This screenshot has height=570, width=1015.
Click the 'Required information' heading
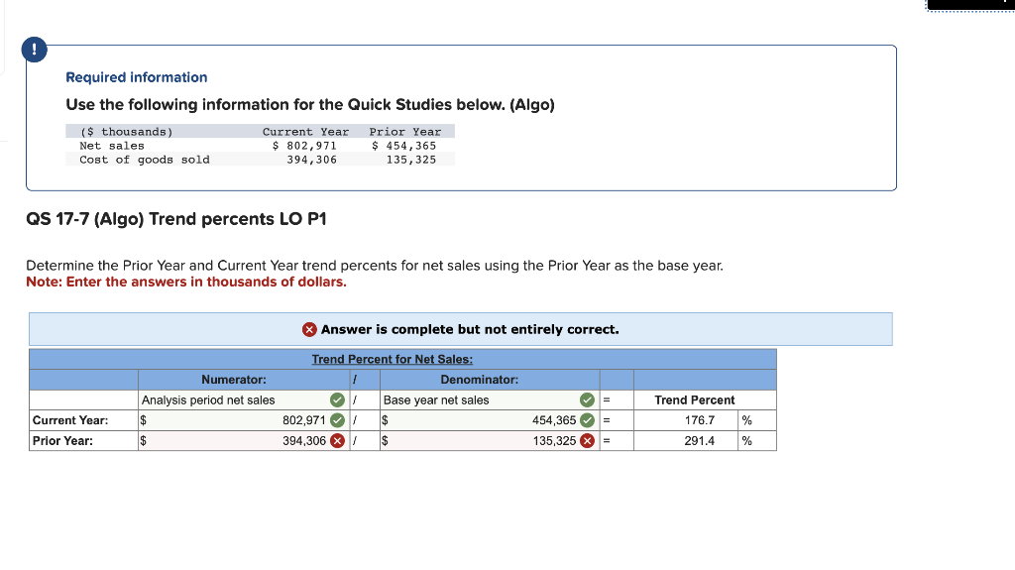(x=137, y=77)
